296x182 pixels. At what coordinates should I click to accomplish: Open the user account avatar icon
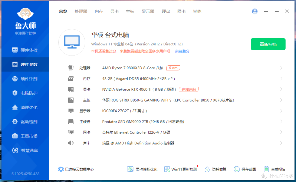[x=255, y=11]
